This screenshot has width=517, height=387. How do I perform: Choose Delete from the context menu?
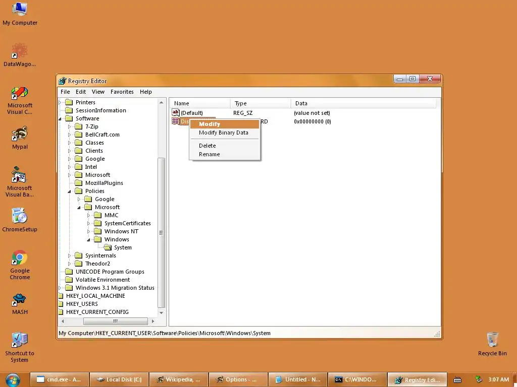click(x=225, y=146)
